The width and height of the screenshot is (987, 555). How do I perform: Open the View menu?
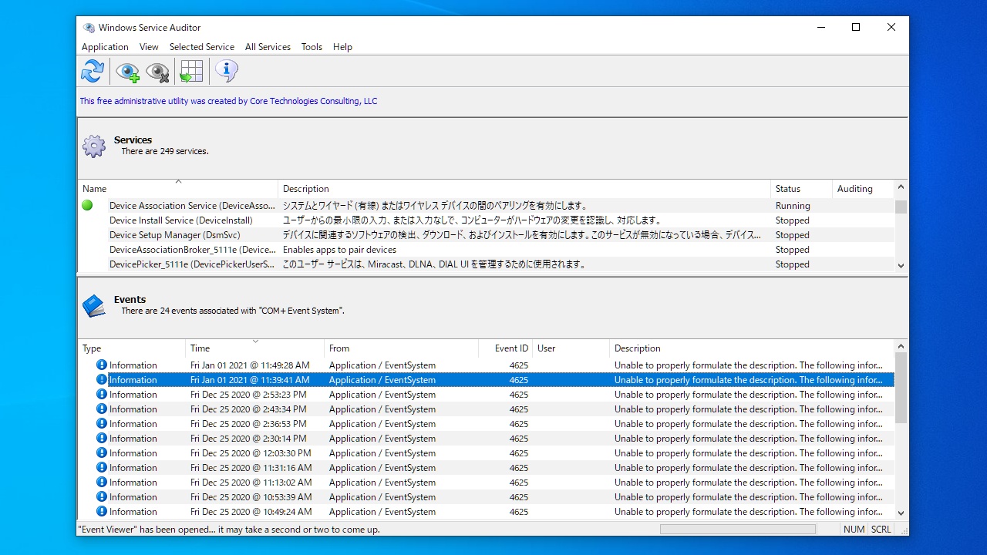(149, 47)
